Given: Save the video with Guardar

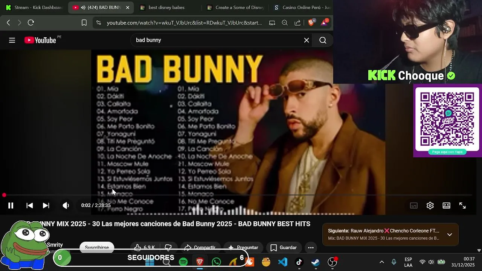Looking at the screenshot, I should [284, 247].
